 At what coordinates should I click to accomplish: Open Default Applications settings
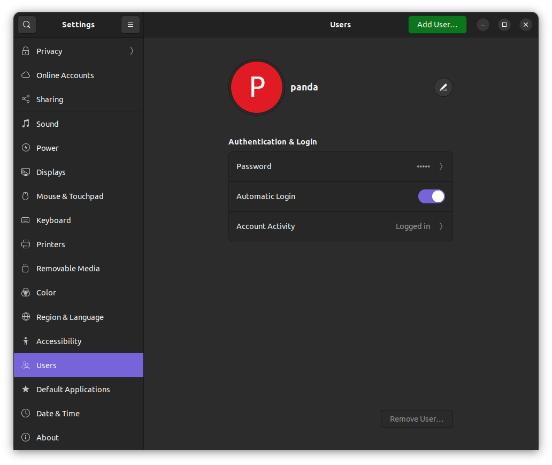[x=79, y=389]
